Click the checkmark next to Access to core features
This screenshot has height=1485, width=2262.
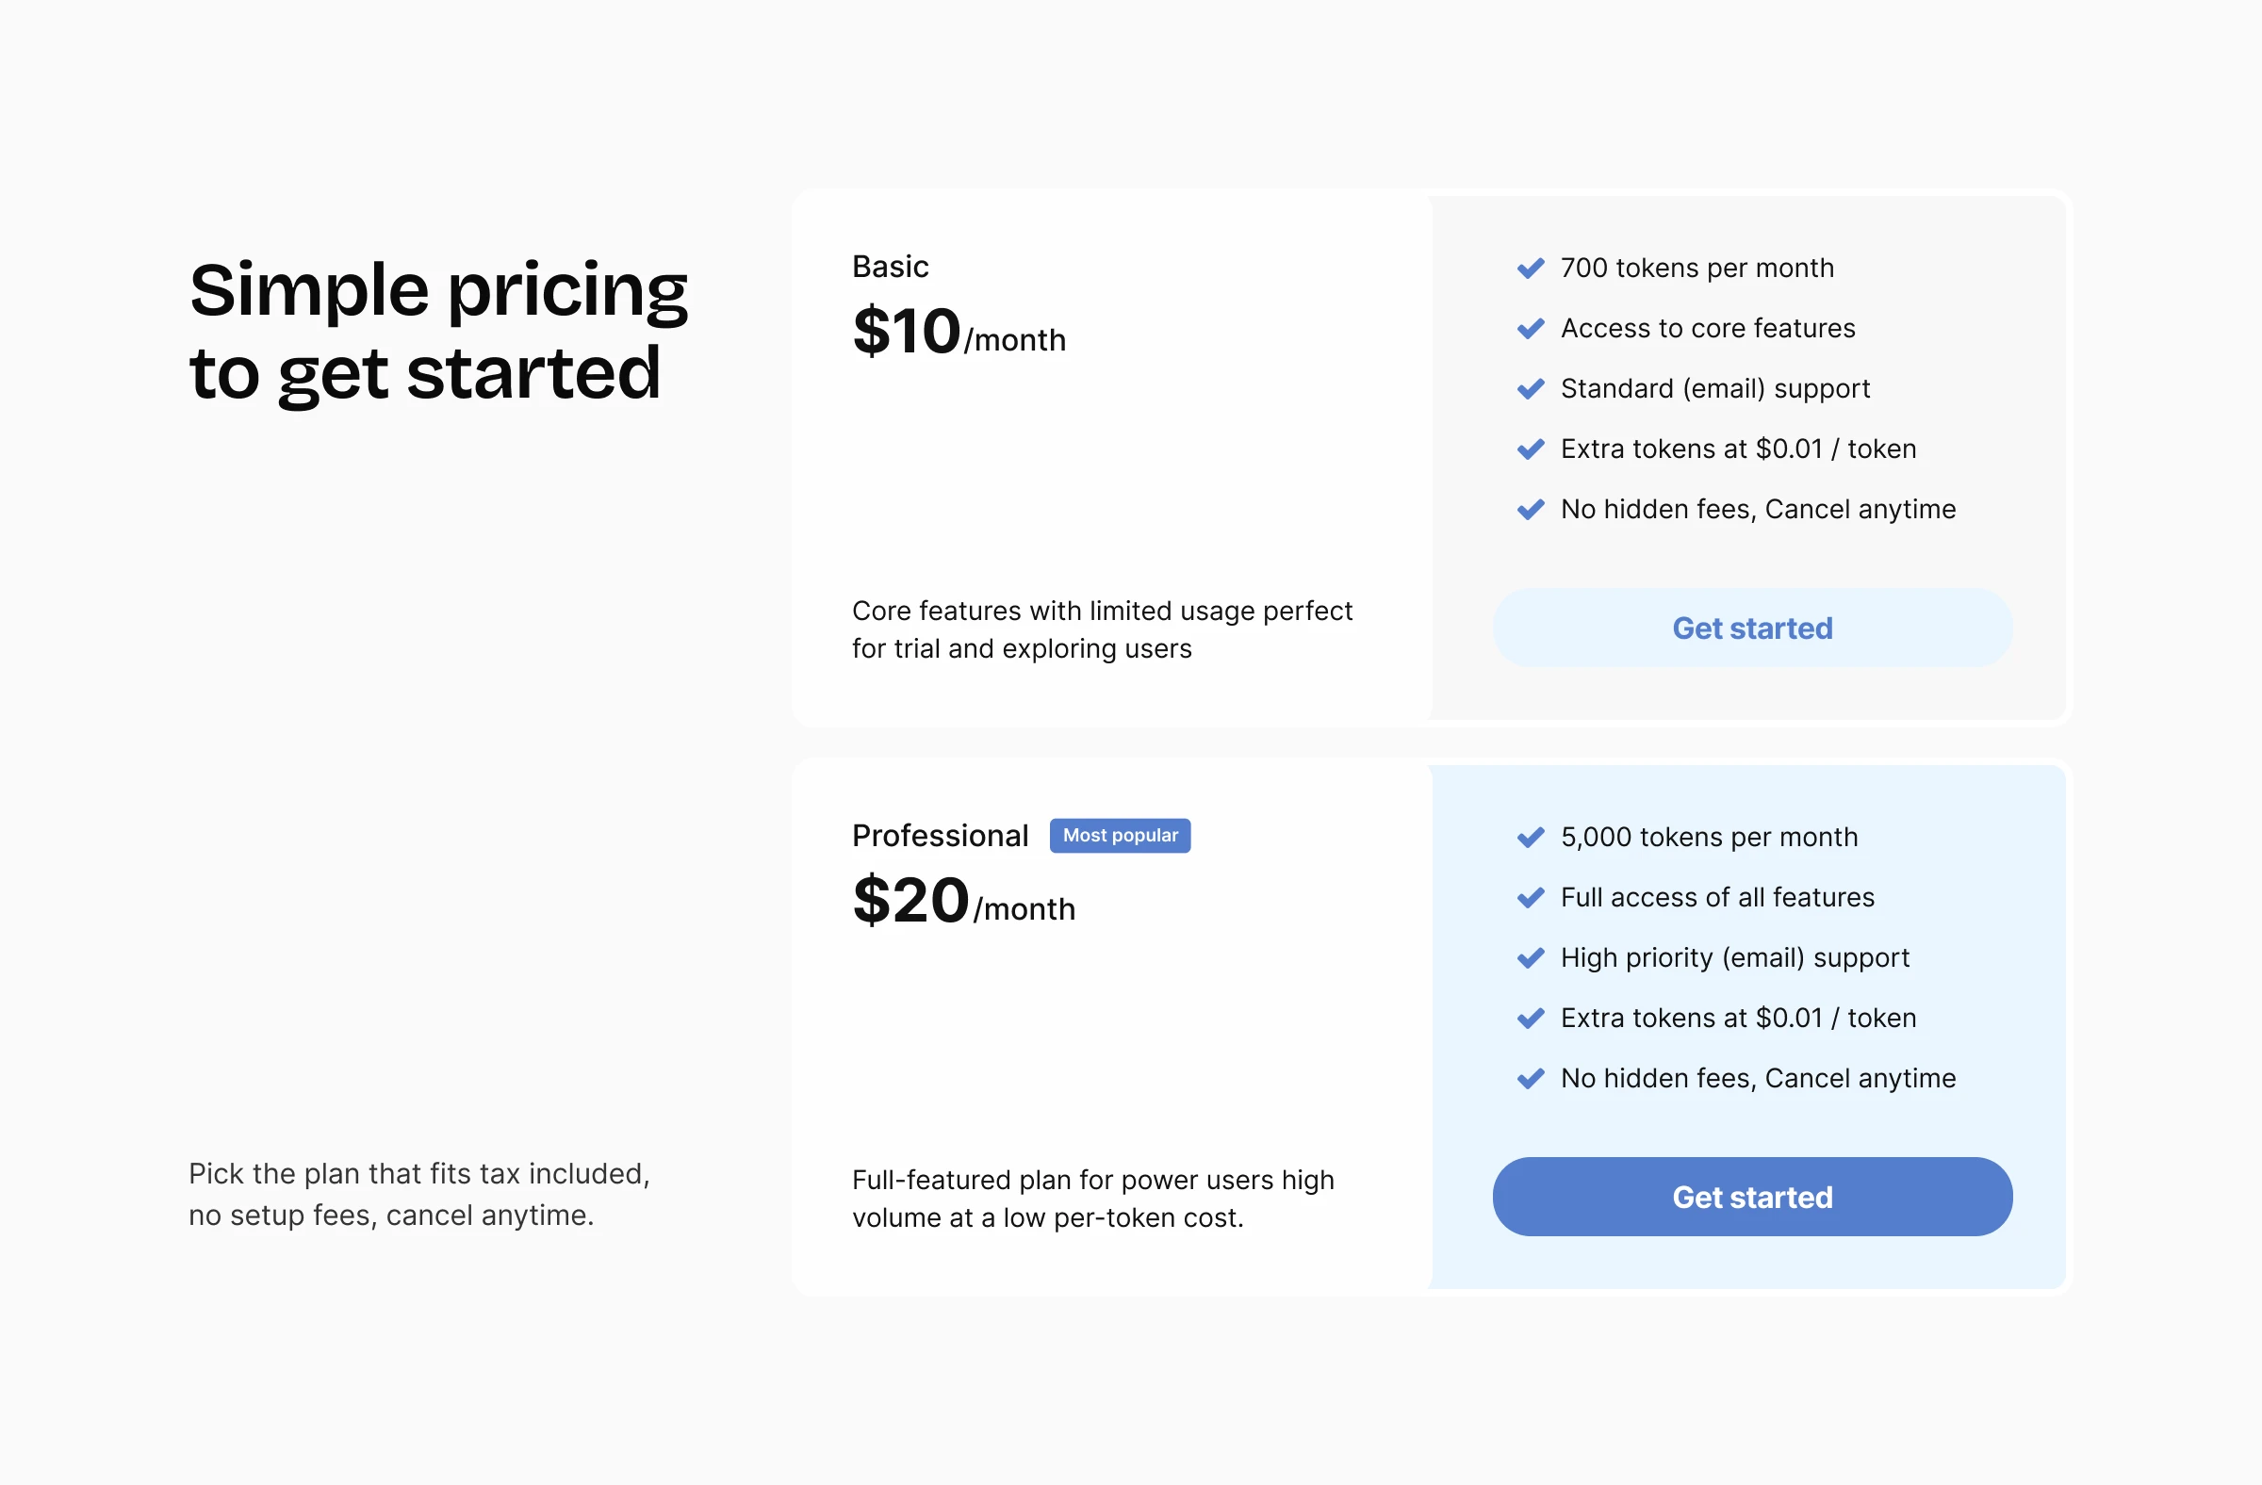[1531, 328]
